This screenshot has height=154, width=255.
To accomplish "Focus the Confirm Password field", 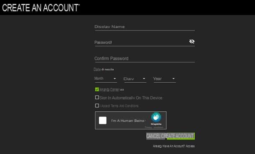I will pos(145,58).
